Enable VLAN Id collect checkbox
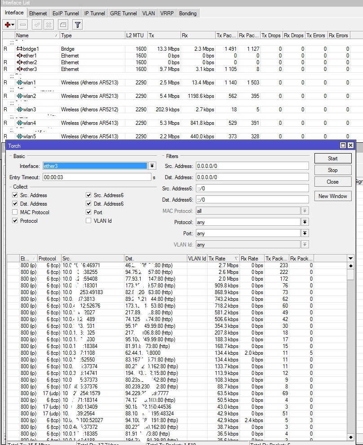 (89, 220)
